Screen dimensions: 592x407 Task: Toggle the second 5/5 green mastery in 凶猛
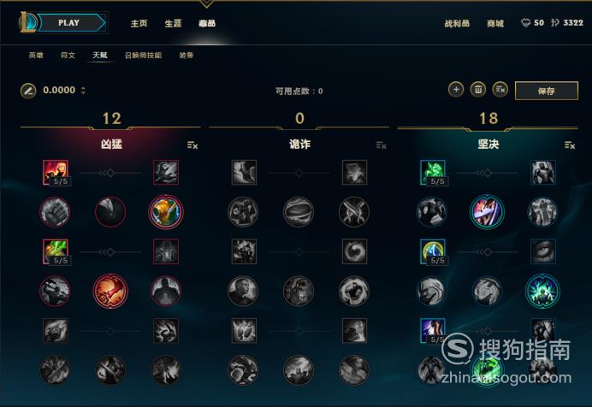pyautogui.click(x=56, y=251)
